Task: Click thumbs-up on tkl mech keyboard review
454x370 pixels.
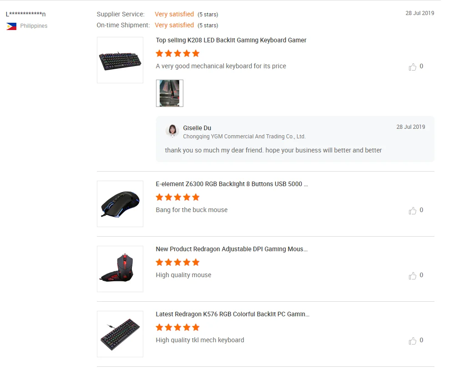Action: 413,341
